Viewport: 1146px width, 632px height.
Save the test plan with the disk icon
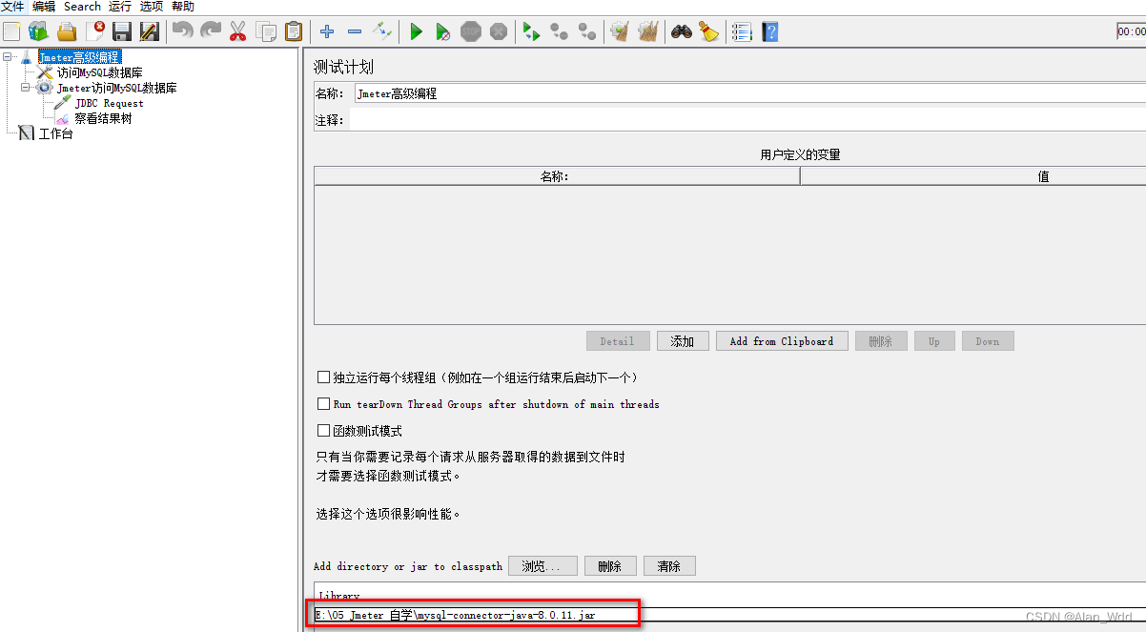tap(121, 31)
